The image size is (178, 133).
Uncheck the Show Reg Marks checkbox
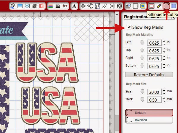click(x=129, y=27)
